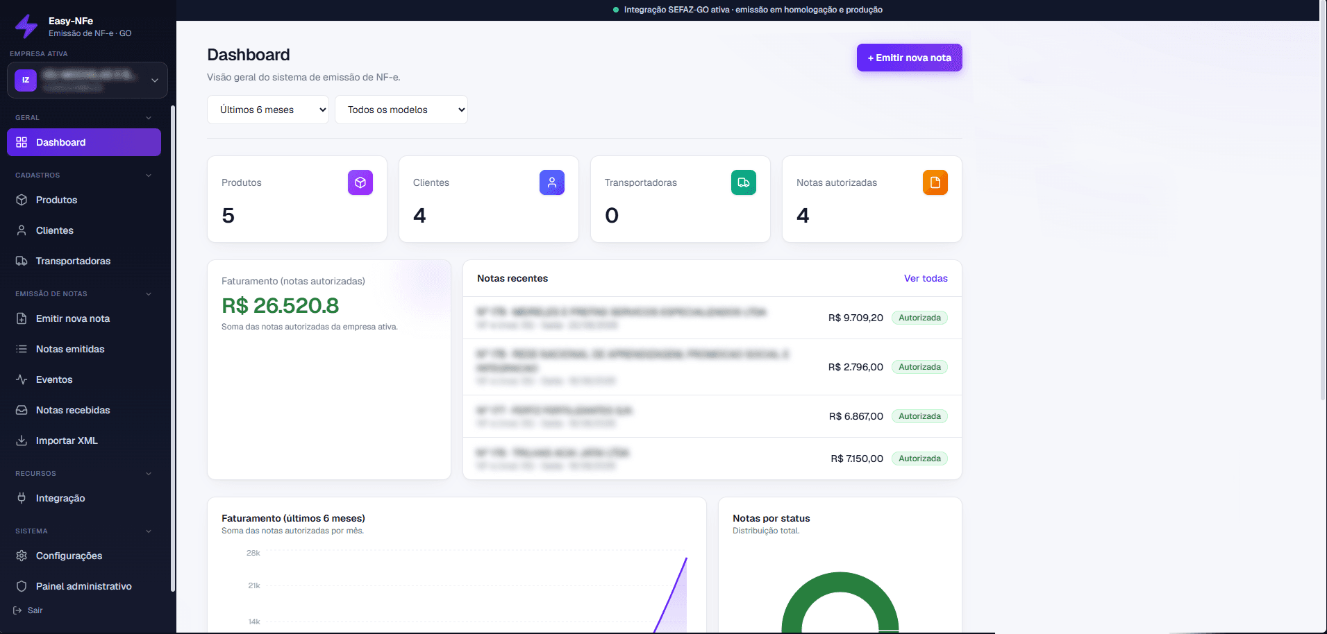Click the Emitir nova nota document icon

(x=22, y=318)
